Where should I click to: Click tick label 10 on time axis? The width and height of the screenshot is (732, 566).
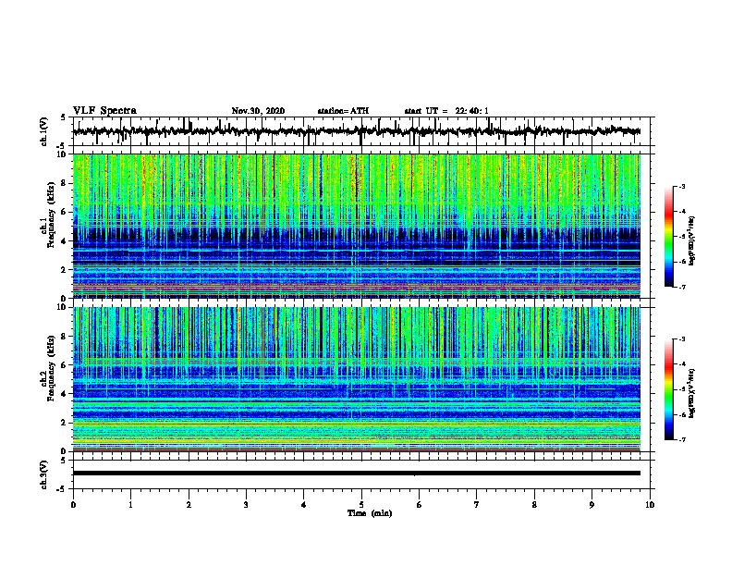point(650,505)
